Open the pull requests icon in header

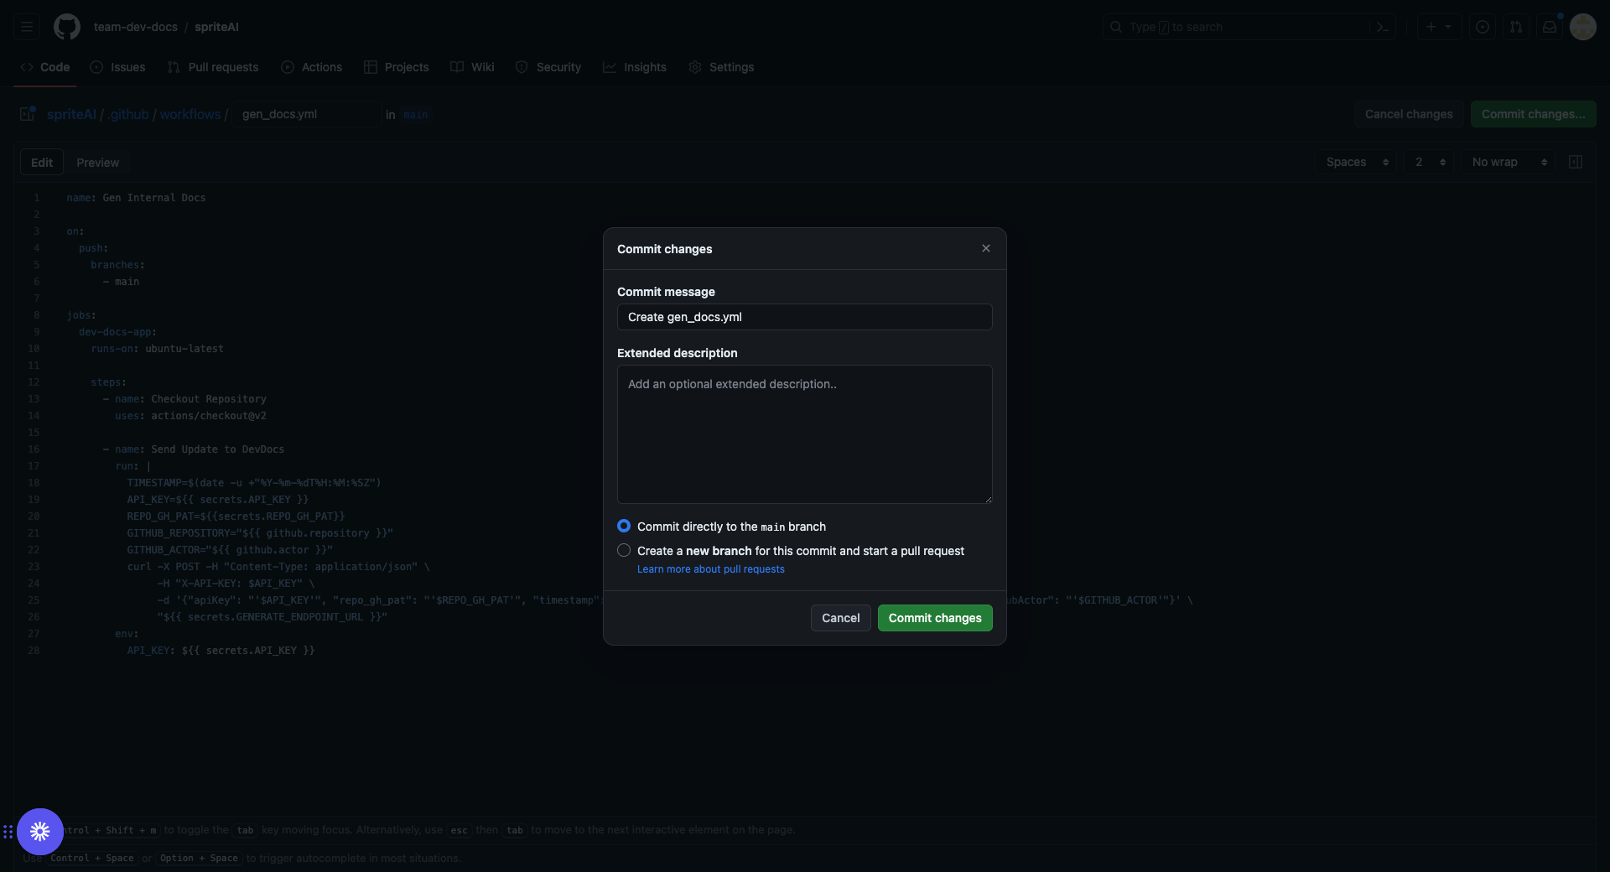point(1516,27)
